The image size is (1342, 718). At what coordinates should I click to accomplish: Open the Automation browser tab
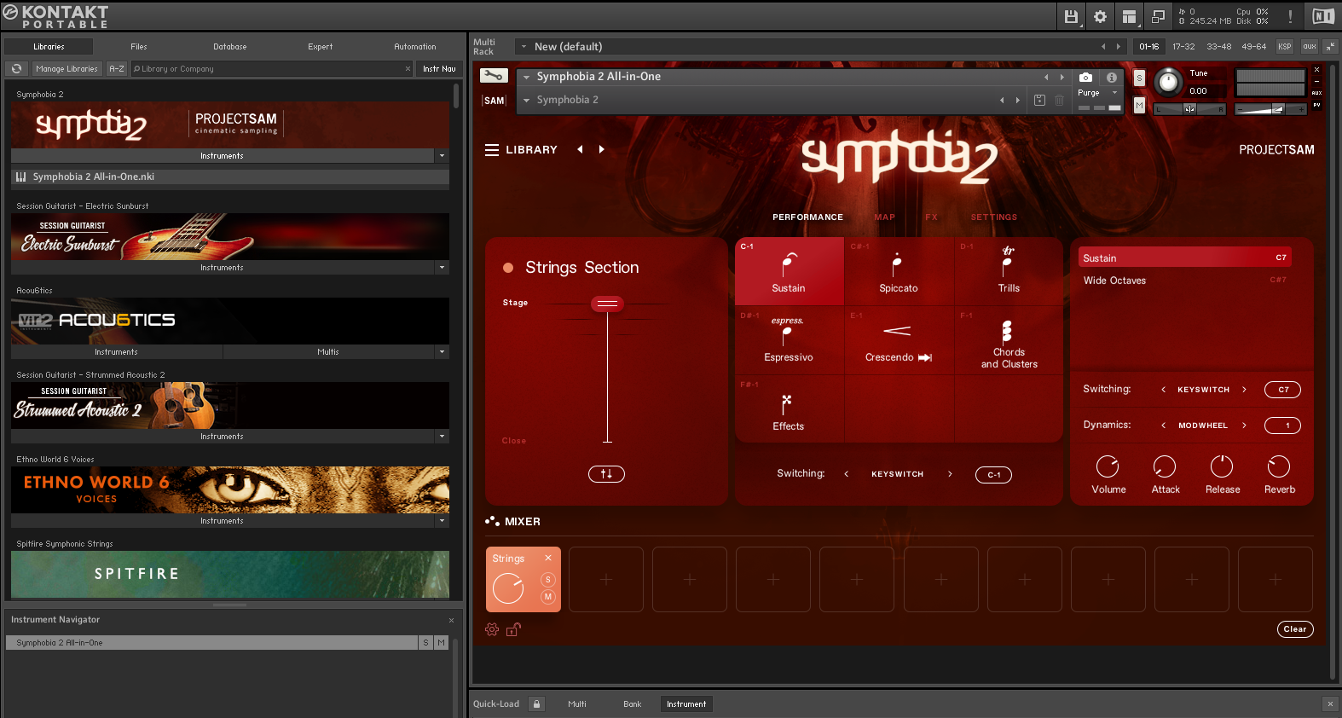pyautogui.click(x=415, y=47)
